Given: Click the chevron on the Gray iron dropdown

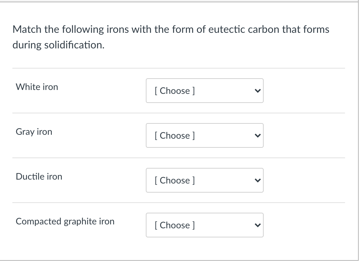Looking at the screenshot, I should 257,135.
